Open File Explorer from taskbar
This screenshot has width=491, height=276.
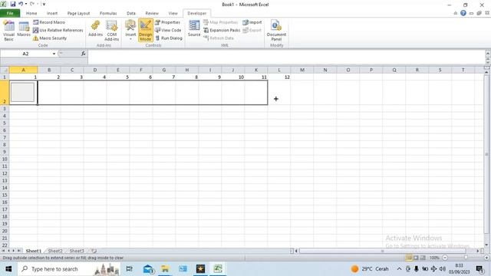coord(165,269)
